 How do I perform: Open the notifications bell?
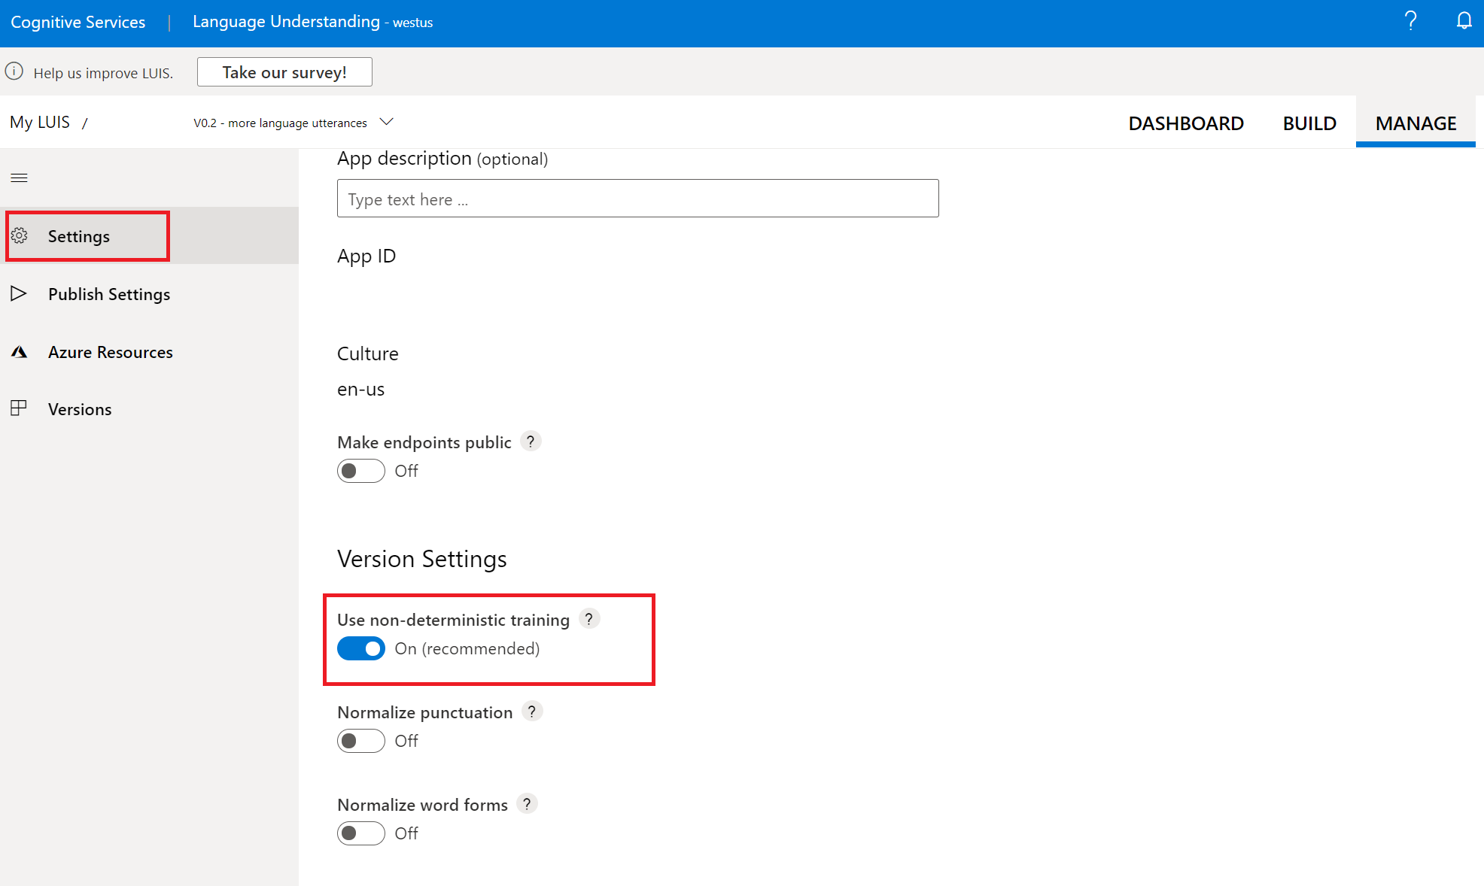coord(1464,21)
